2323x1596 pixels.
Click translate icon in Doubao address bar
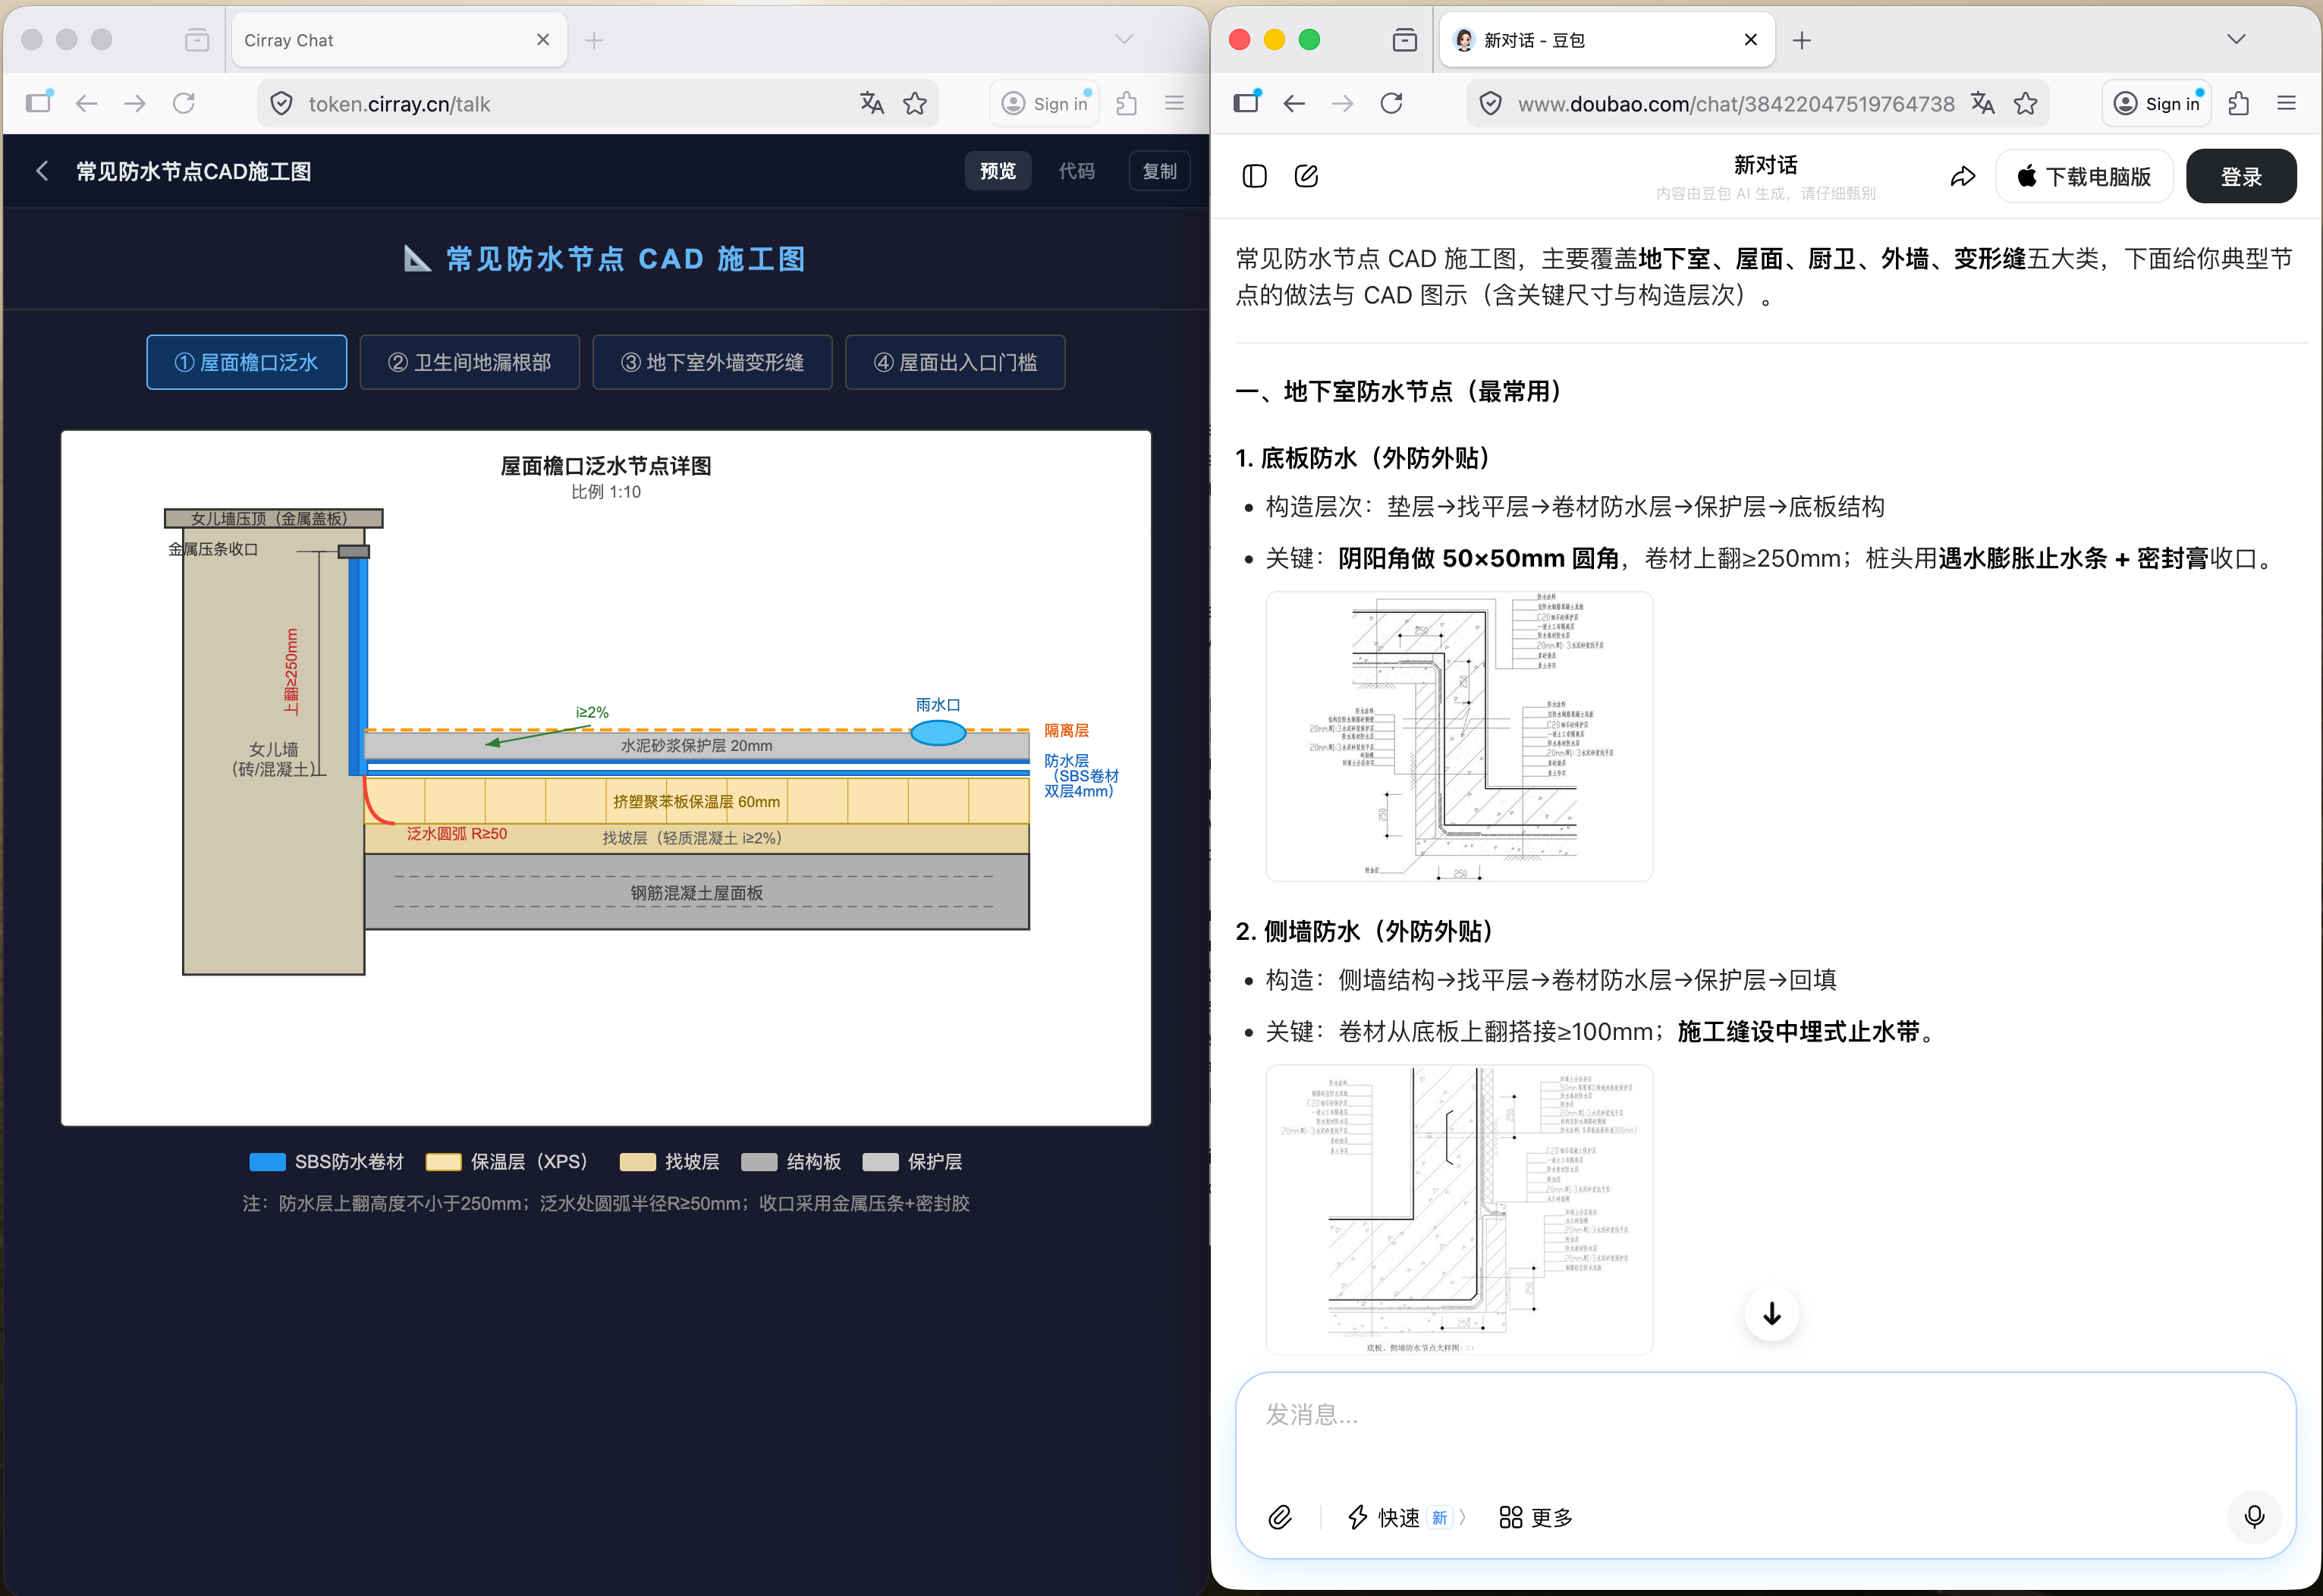tap(1983, 103)
